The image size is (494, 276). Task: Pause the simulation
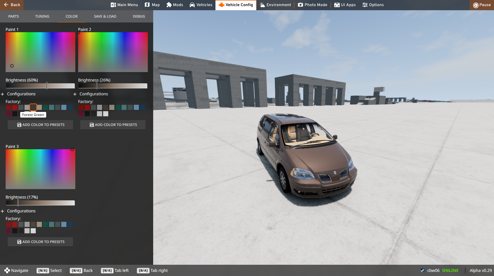pos(482,5)
